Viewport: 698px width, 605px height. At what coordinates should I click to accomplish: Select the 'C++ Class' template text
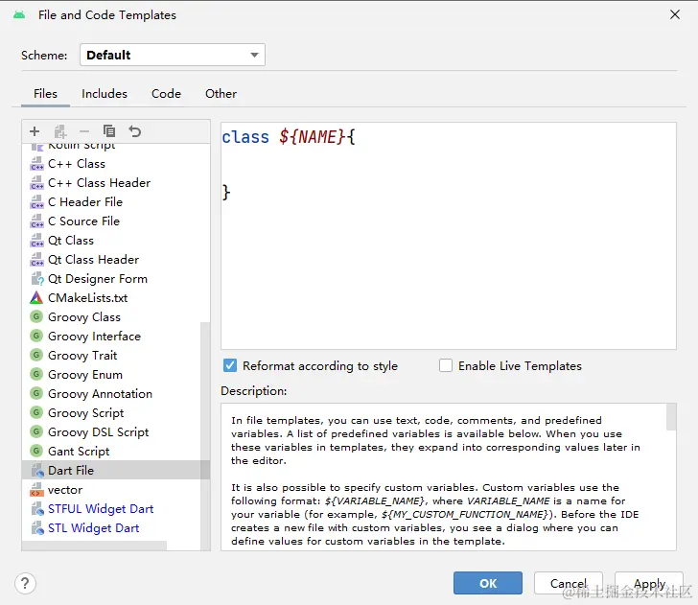(x=77, y=164)
